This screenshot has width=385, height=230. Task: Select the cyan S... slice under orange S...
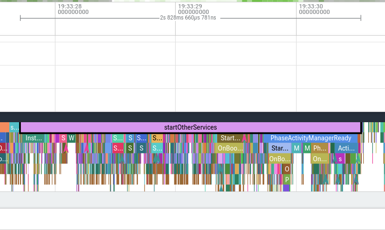(157, 148)
